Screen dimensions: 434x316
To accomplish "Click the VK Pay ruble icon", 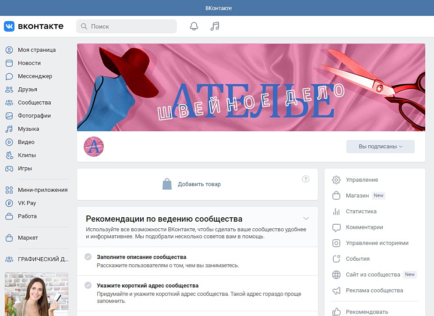I will (x=9, y=203).
